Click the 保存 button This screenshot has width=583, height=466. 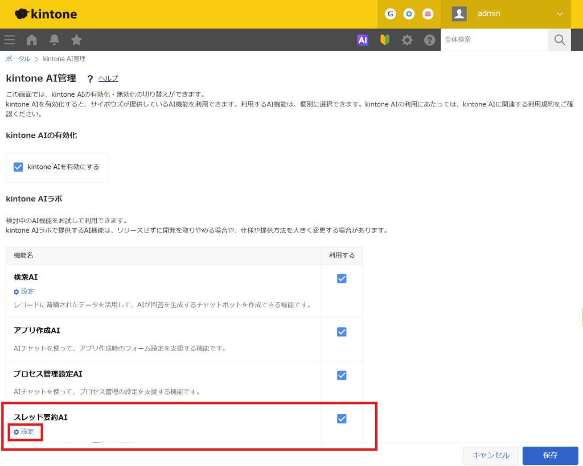(551, 456)
